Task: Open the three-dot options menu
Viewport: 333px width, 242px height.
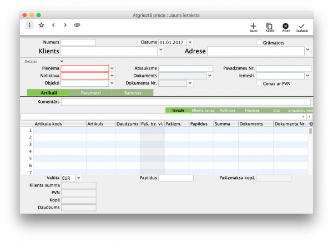Action: coord(29,25)
